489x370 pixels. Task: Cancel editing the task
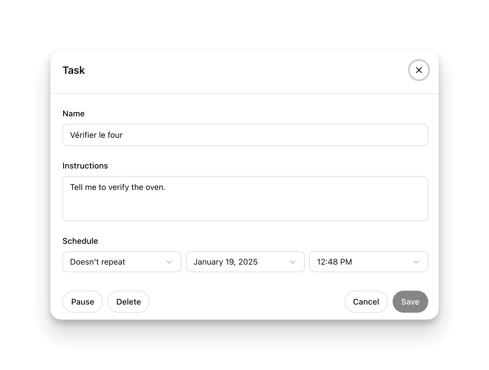366,302
